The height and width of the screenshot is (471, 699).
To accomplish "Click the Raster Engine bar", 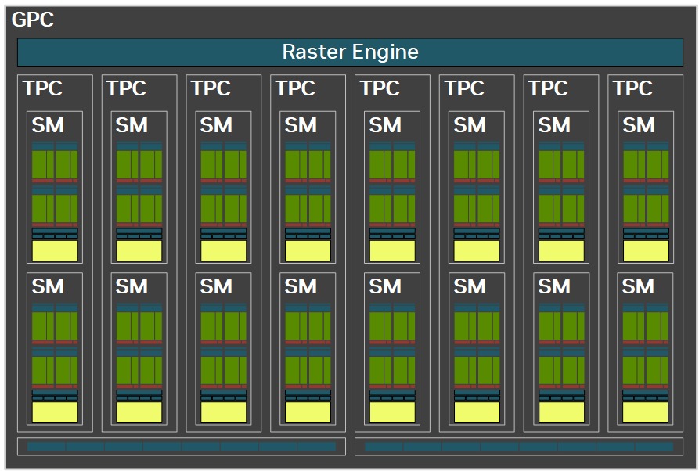I will 350,52.
